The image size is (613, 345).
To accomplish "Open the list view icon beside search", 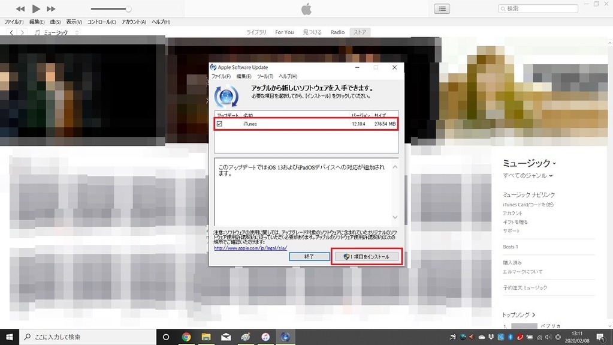I will [x=442, y=8].
